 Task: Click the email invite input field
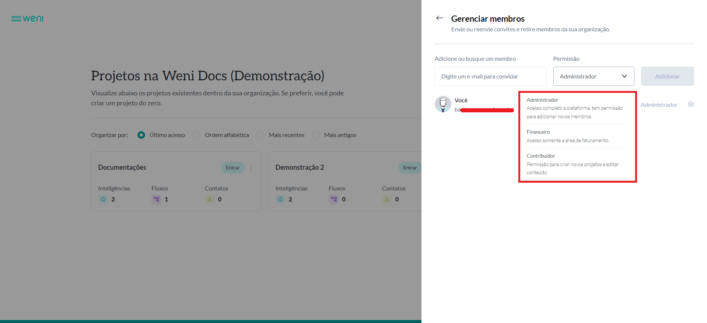pyautogui.click(x=490, y=76)
